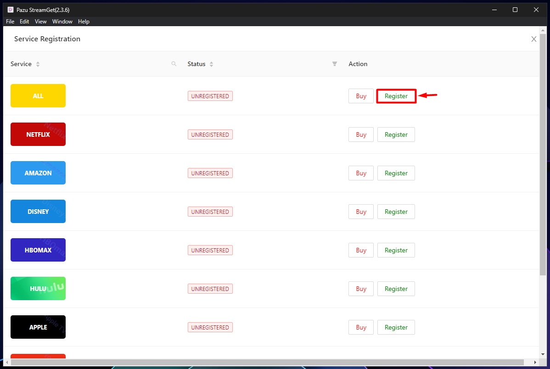
Task: Click the DISNEY service badge
Action: [38, 212]
